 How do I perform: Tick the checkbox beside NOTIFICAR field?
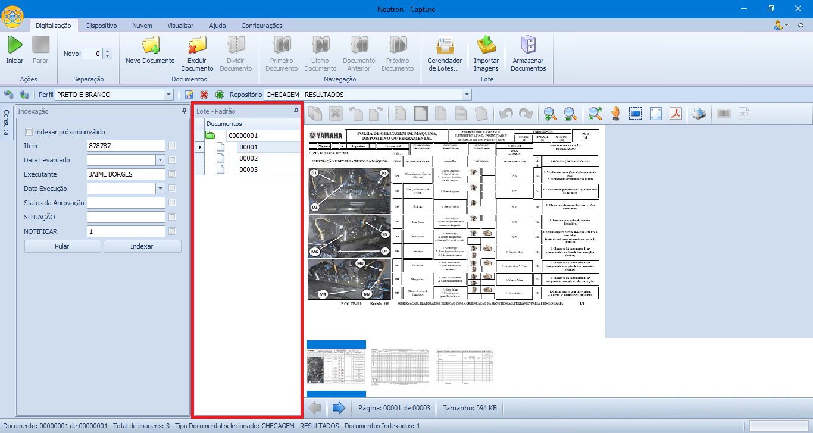[x=172, y=231]
